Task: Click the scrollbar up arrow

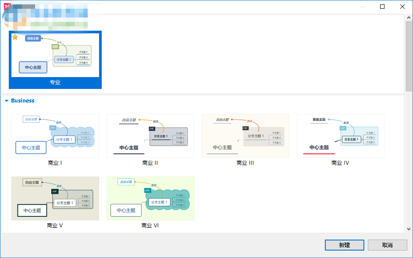Action: coord(409,18)
